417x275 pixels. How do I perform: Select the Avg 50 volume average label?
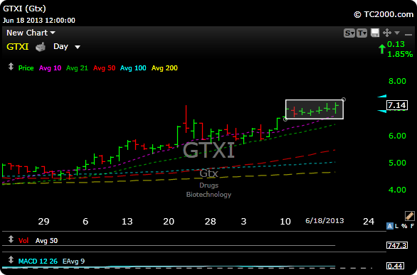(46, 241)
